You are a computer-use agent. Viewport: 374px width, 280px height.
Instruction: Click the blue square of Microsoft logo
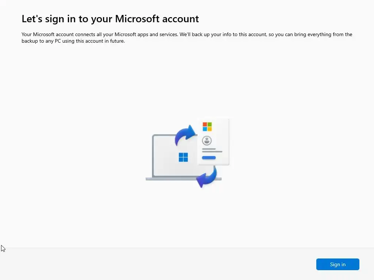(205, 129)
